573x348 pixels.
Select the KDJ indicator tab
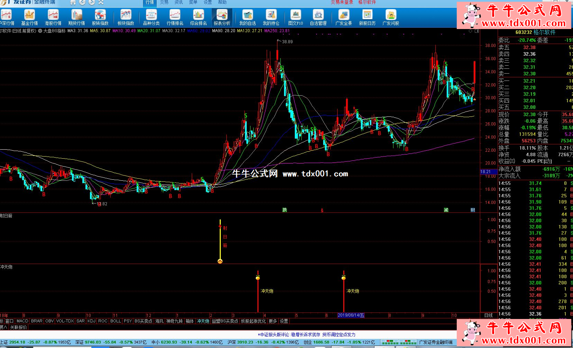pyautogui.click(x=92, y=321)
